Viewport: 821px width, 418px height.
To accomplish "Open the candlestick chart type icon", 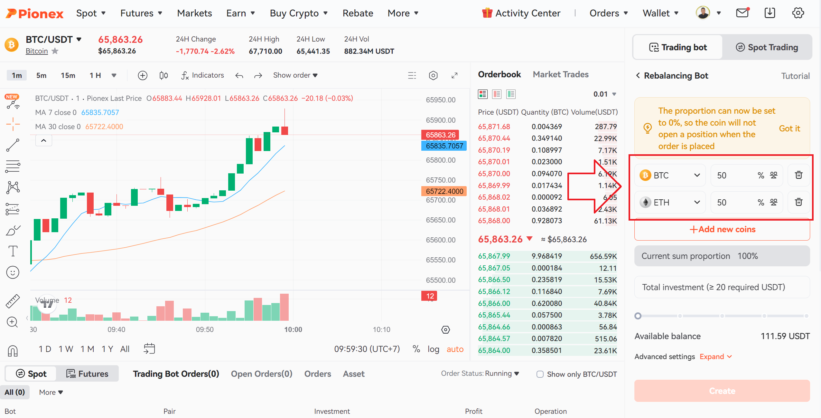I will click(163, 75).
